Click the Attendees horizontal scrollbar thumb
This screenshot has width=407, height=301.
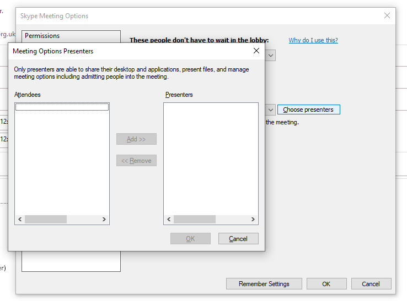click(x=46, y=220)
